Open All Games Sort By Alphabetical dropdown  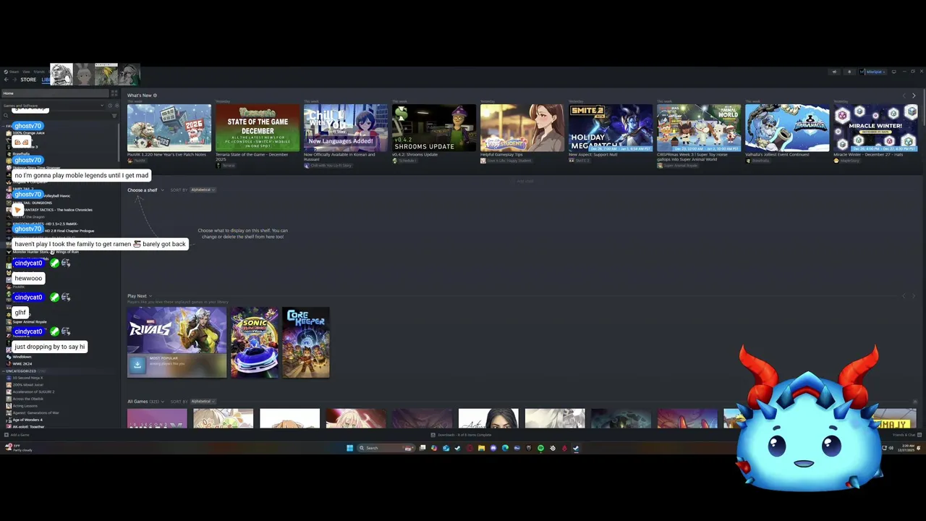[x=203, y=402]
